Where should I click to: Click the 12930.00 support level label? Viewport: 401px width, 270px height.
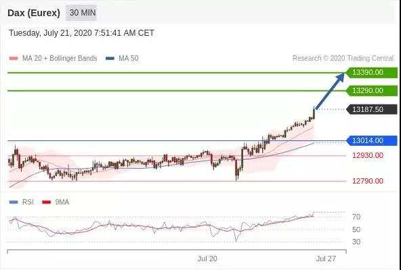[368, 155]
